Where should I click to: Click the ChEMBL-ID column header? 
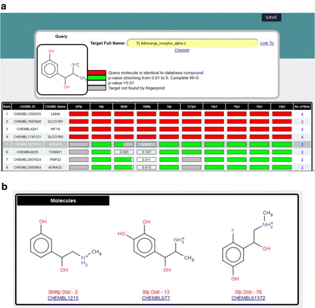pos(28,106)
